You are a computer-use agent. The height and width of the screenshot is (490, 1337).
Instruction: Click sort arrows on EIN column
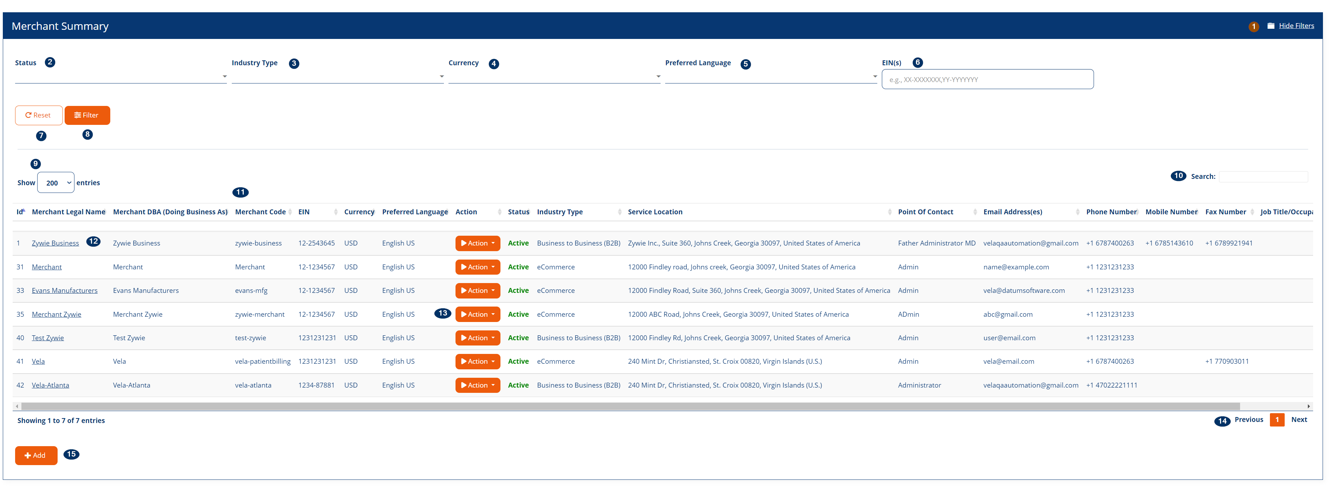(336, 212)
